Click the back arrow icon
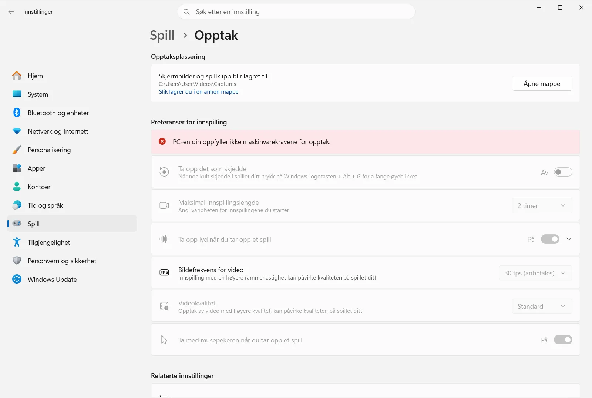The height and width of the screenshot is (398, 592). [x=11, y=12]
